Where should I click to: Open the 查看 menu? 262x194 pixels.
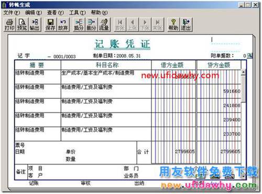[55, 13]
